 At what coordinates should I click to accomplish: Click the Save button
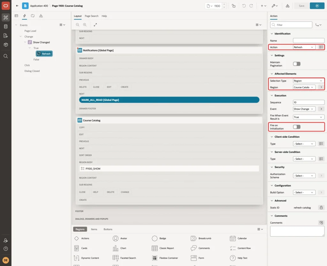point(301,6)
